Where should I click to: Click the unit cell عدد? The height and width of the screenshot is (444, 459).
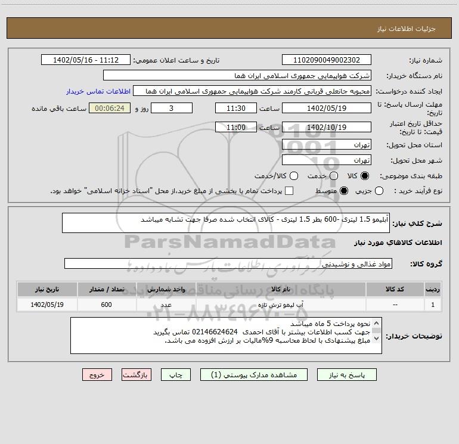coord(166,305)
